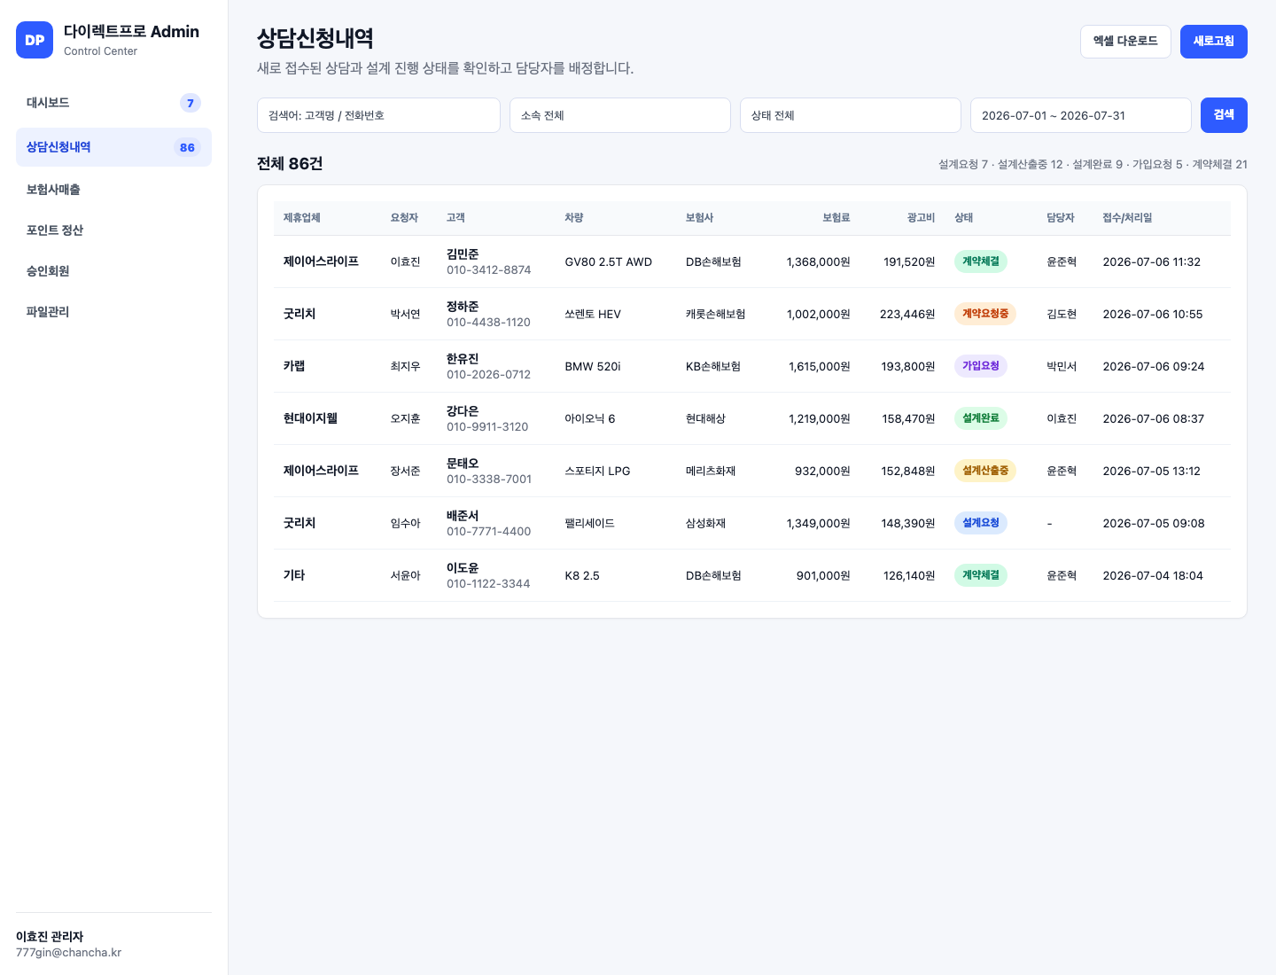Viewport: 1276px width, 975px height.
Task: Click the 아이오닉 6 vehicle cell
Action: [590, 419]
